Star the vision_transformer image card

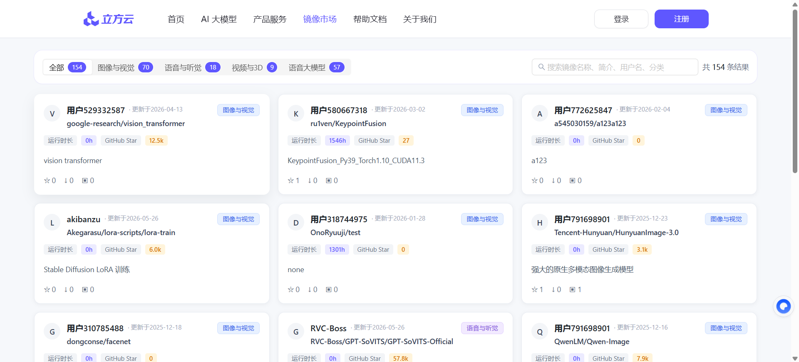click(x=47, y=181)
